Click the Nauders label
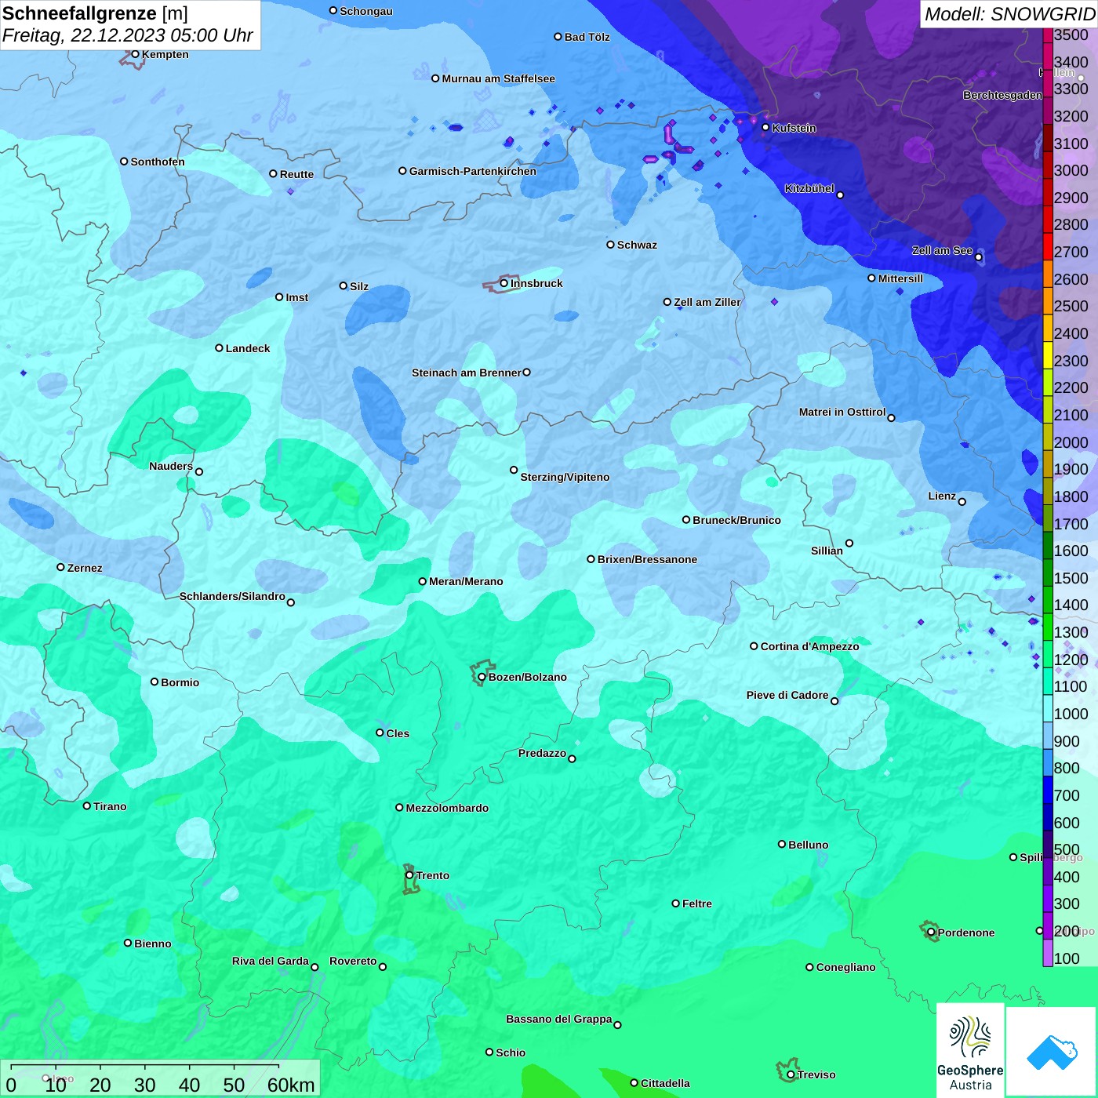 [x=171, y=466]
